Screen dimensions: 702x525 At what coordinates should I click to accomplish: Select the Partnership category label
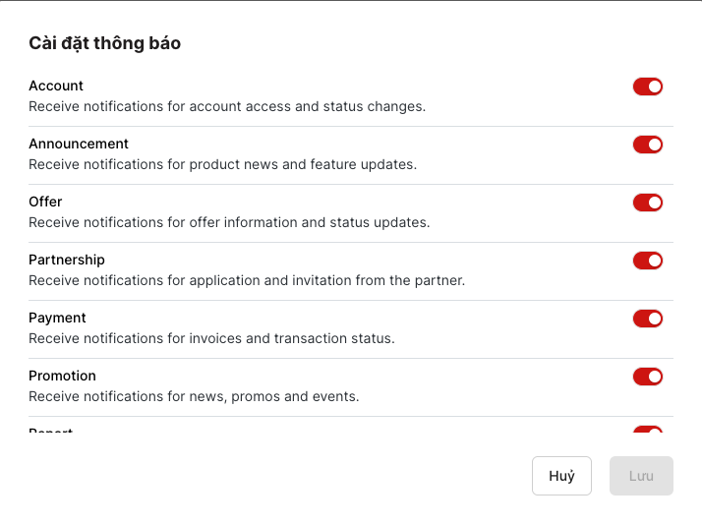(x=67, y=260)
